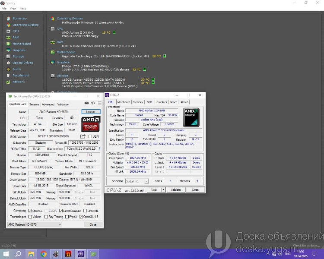324x259 pixels.
Task: Toggle the Vulkan checkbox in GPU-Z
Action: tap(30, 217)
